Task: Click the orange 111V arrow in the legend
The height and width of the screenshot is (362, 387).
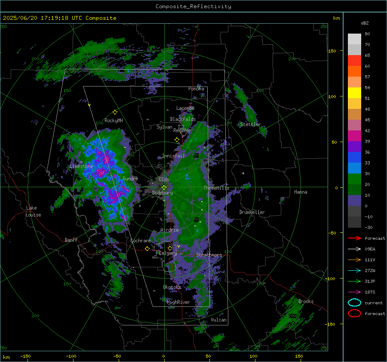Action: tap(354, 260)
